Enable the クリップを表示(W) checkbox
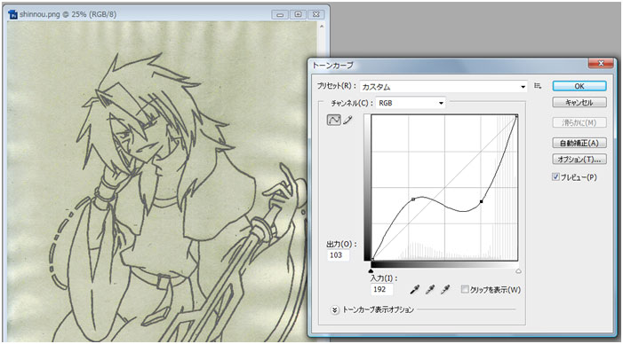This screenshot has height=344, width=623. [465, 289]
